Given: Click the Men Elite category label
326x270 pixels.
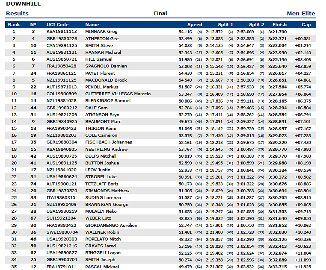Looking at the screenshot, I should coord(301,14).
